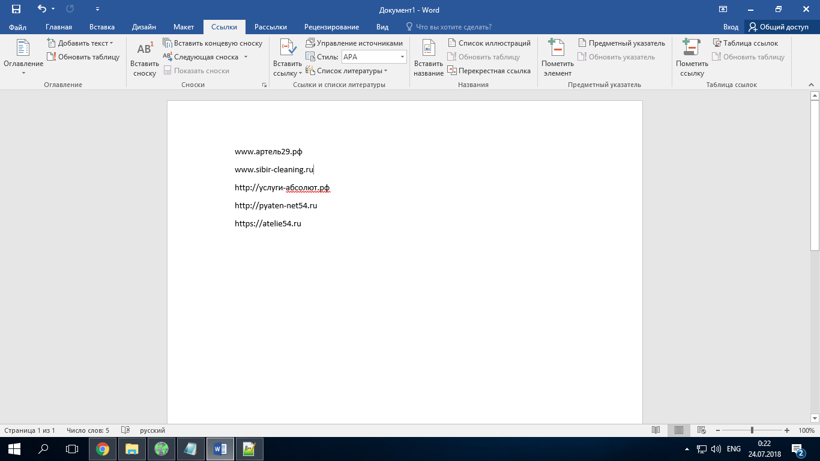820x461 pixels.
Task: Zoom in with the plus button
Action: tap(787, 430)
